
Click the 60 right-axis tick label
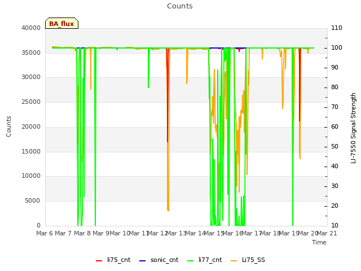click(334, 126)
